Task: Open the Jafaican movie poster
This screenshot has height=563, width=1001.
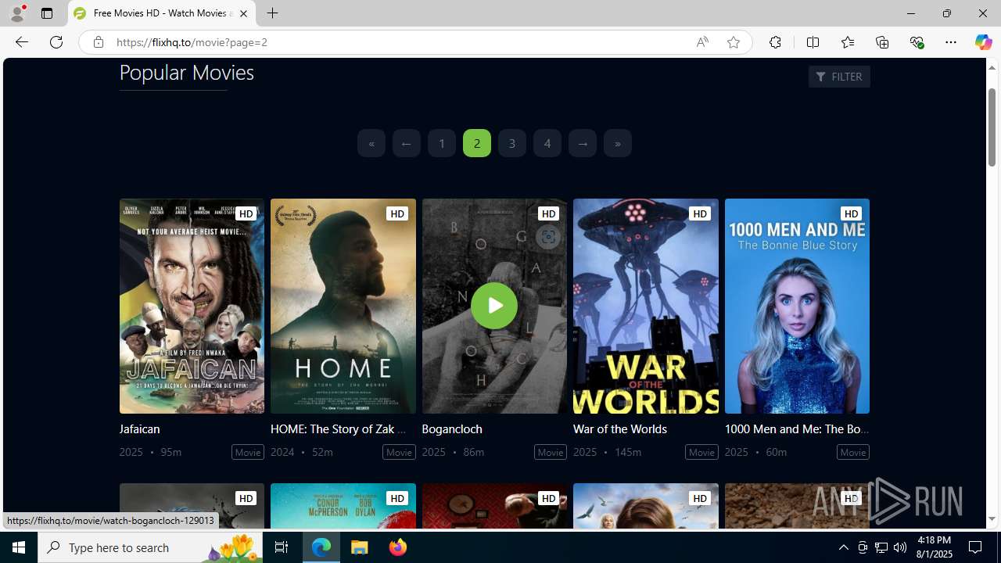Action: (x=192, y=306)
